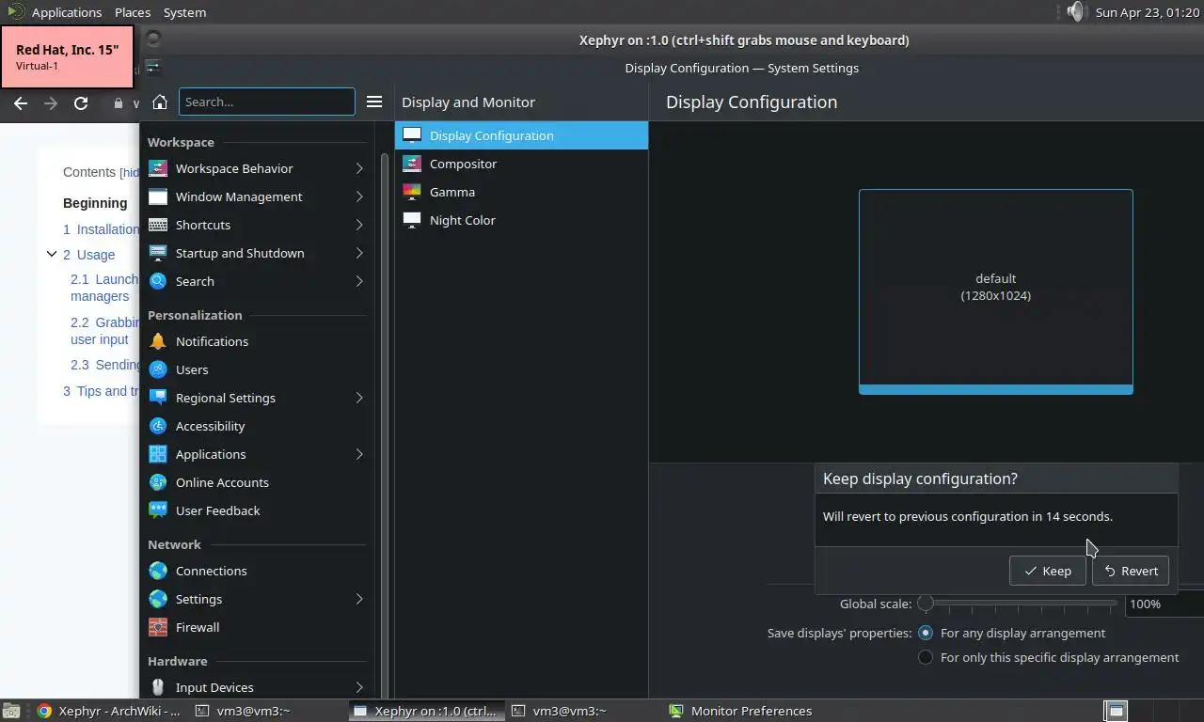
Task: Click the Gamma color icon
Action: (412, 192)
